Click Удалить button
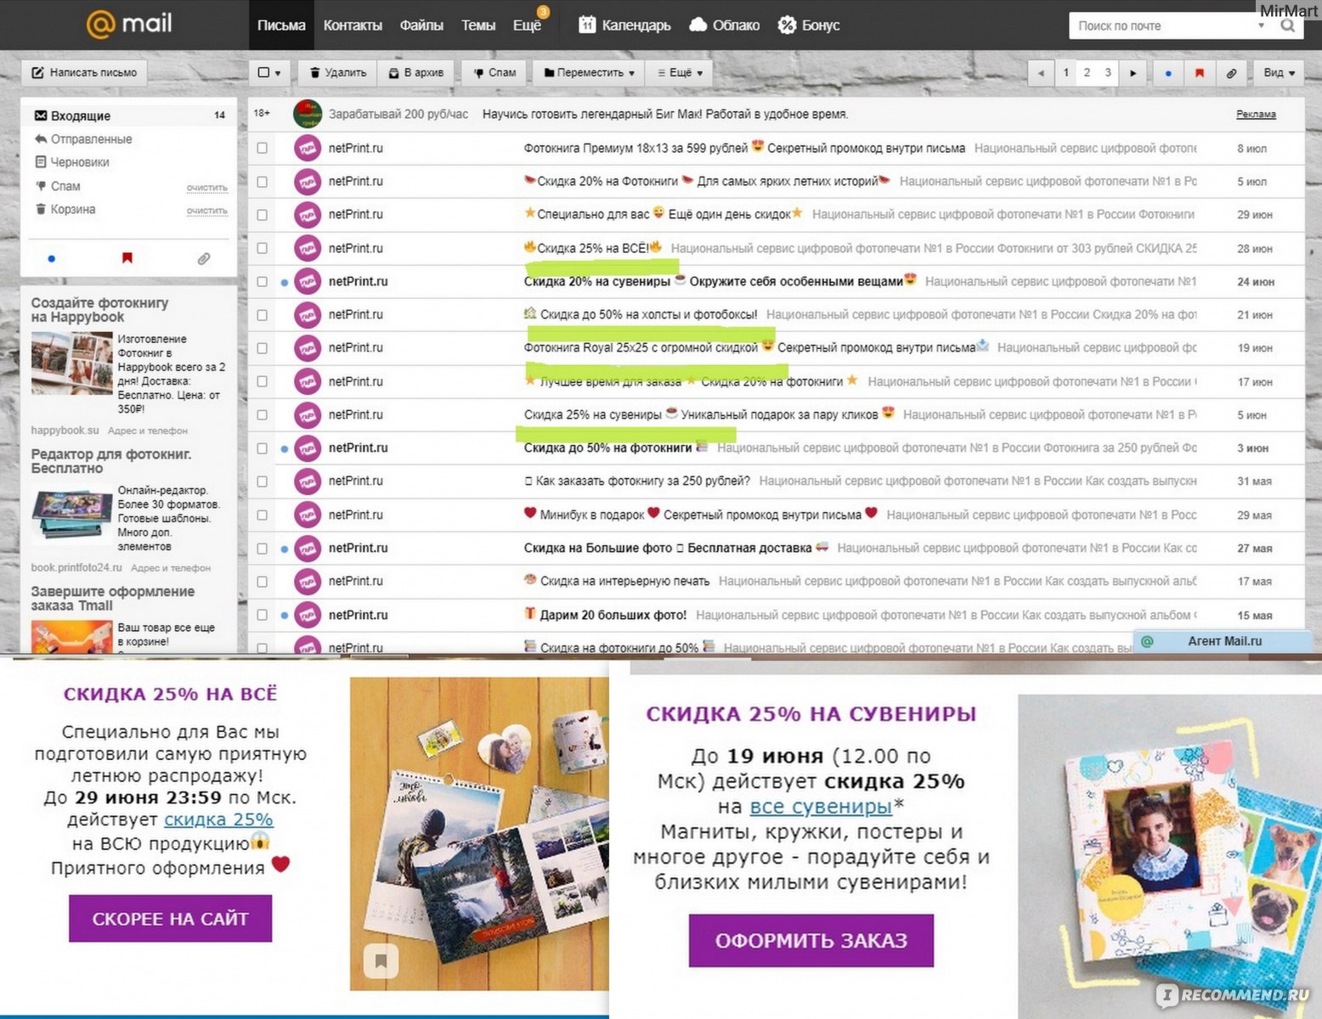Viewport: 1322px width, 1019px height. (x=338, y=73)
